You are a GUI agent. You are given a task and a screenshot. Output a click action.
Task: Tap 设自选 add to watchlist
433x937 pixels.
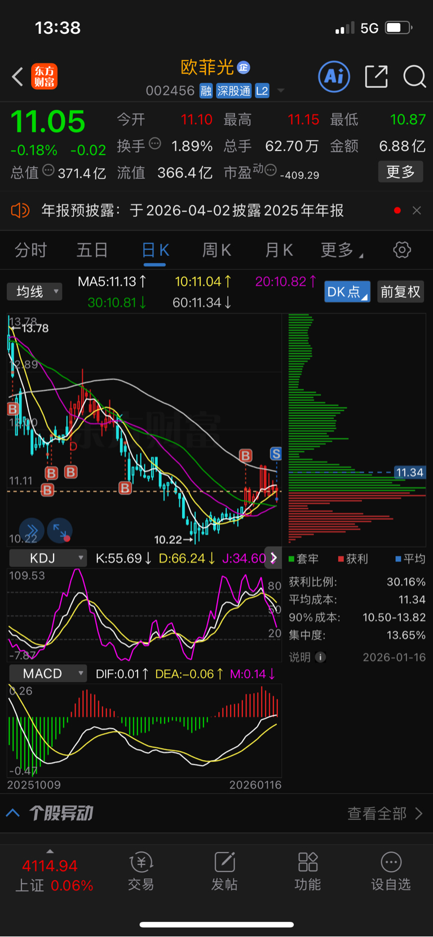click(391, 871)
